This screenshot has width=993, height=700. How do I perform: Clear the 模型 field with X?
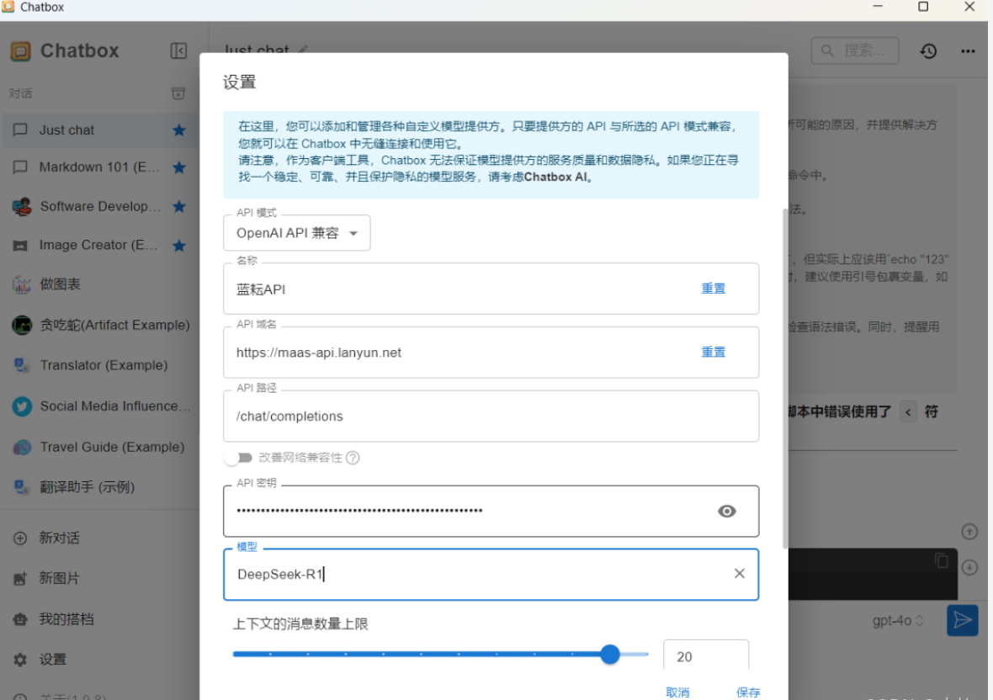click(x=739, y=574)
